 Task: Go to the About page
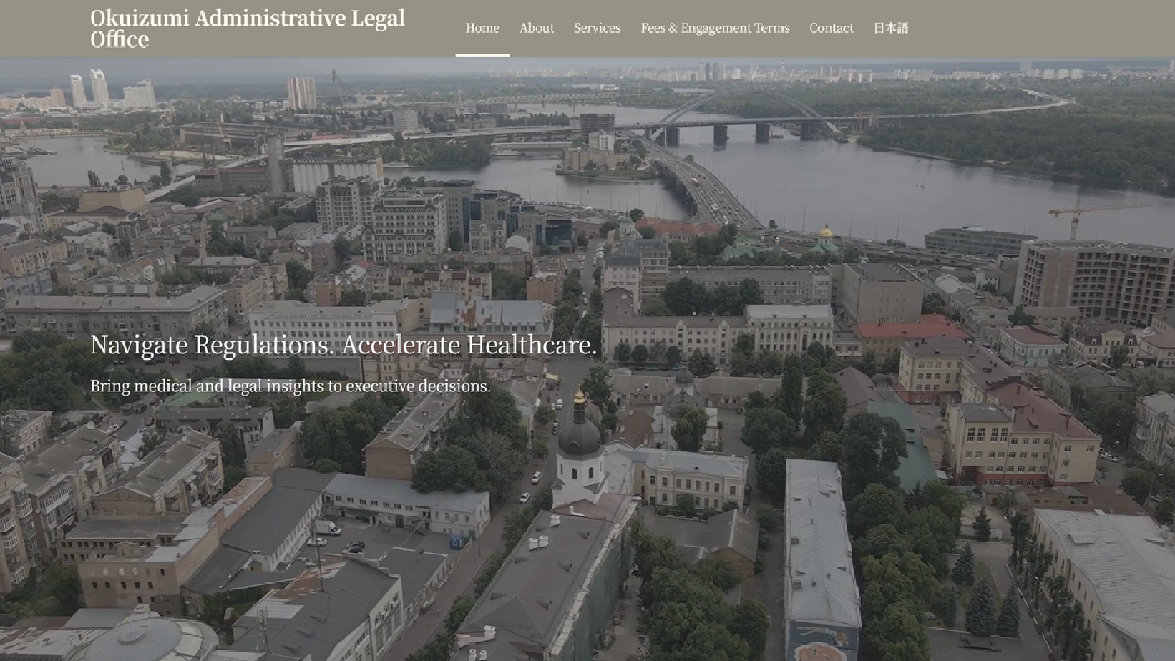[x=536, y=28]
